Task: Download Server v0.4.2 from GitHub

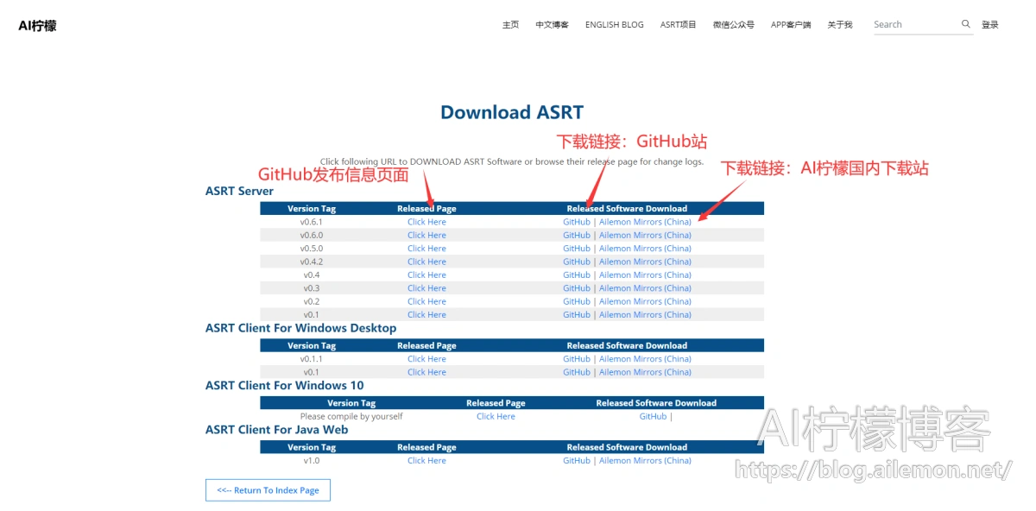Action: 577,262
